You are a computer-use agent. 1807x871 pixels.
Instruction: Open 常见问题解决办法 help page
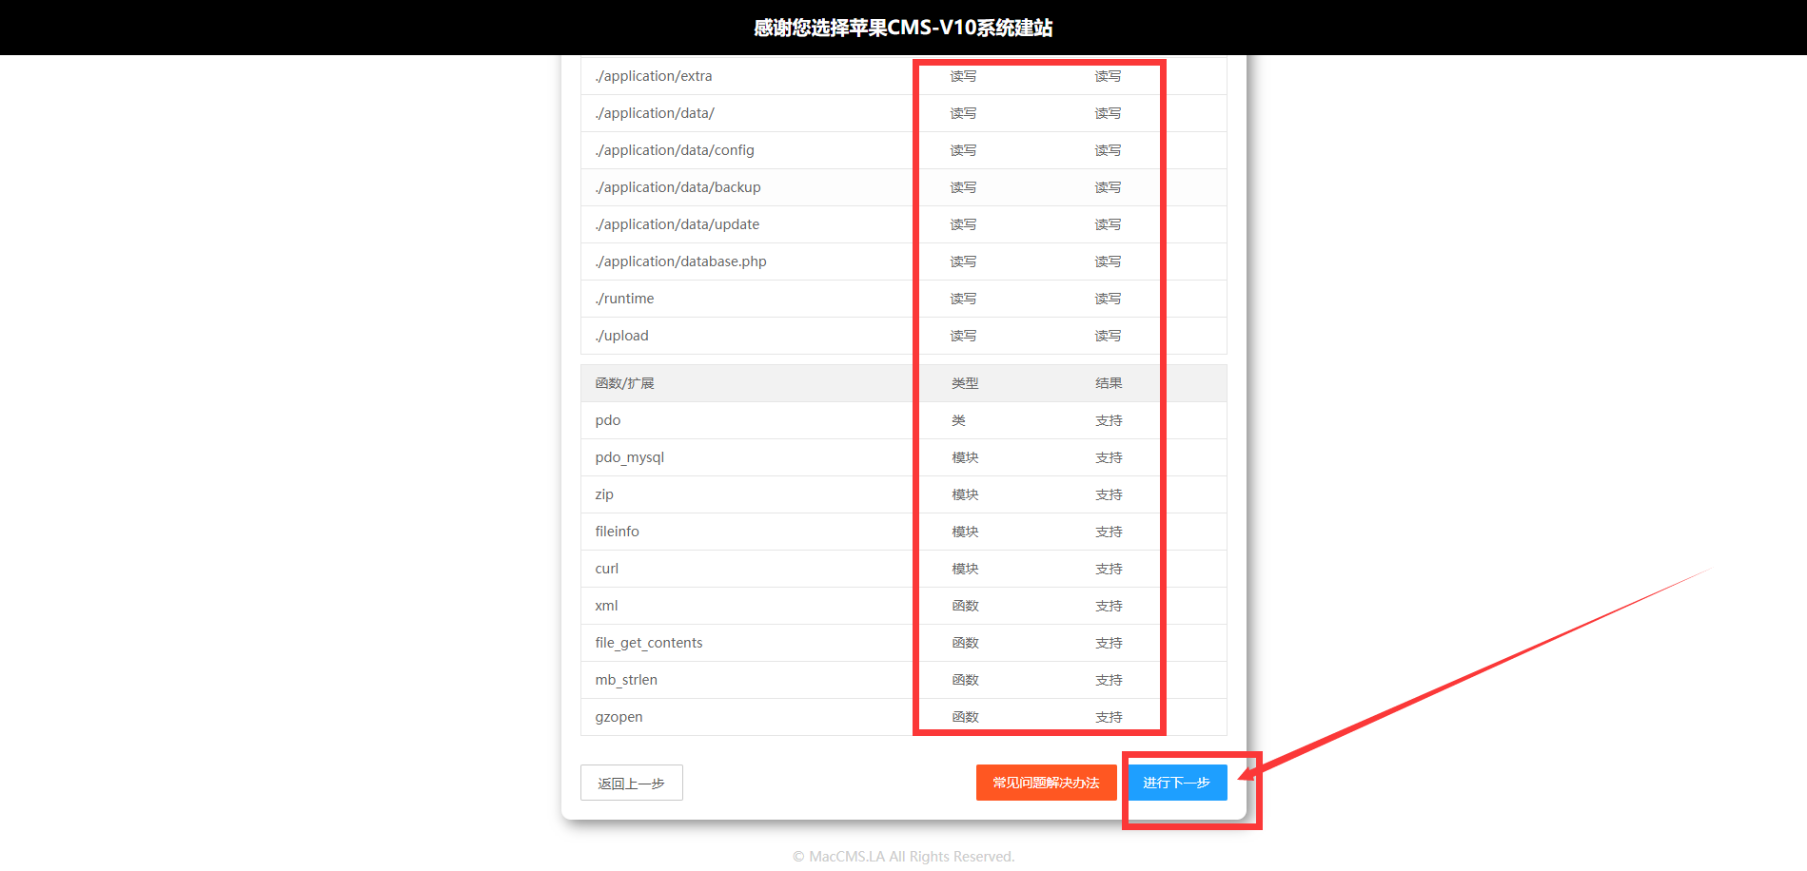[1046, 783]
